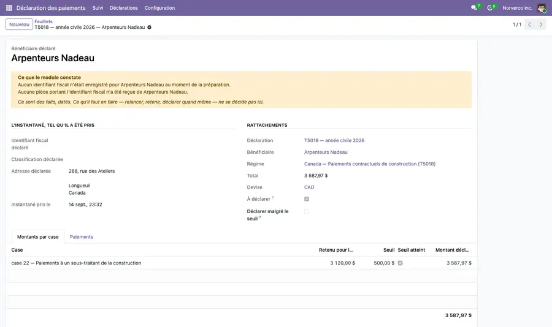The image size is (552, 327).
Task: Select the case 22 sous-traitant row label
Action: pyautogui.click(x=76, y=263)
